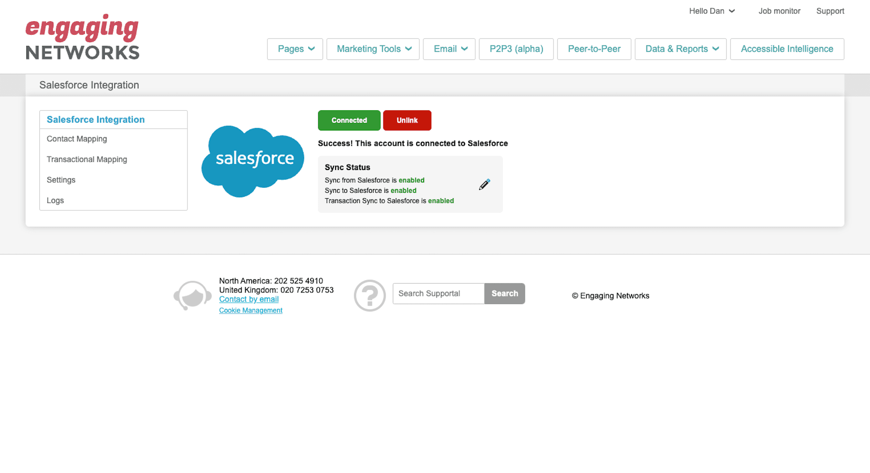
Task: Open the Peer-to-Peer section
Action: coord(594,49)
